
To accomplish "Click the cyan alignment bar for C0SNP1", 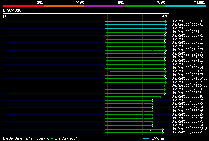I will pyautogui.click(x=135, y=25).
